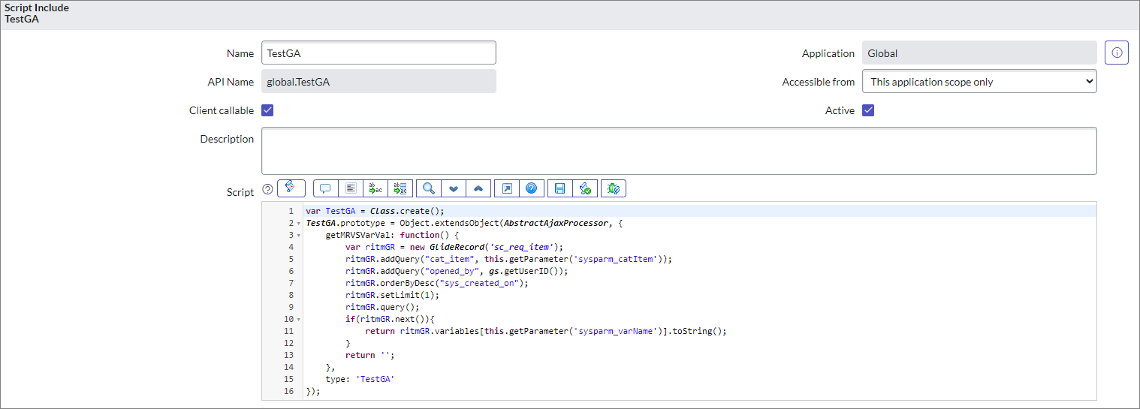Click type: 'TestGA' on line 15
Image resolution: width=1140 pixels, height=409 pixels.
coord(360,379)
